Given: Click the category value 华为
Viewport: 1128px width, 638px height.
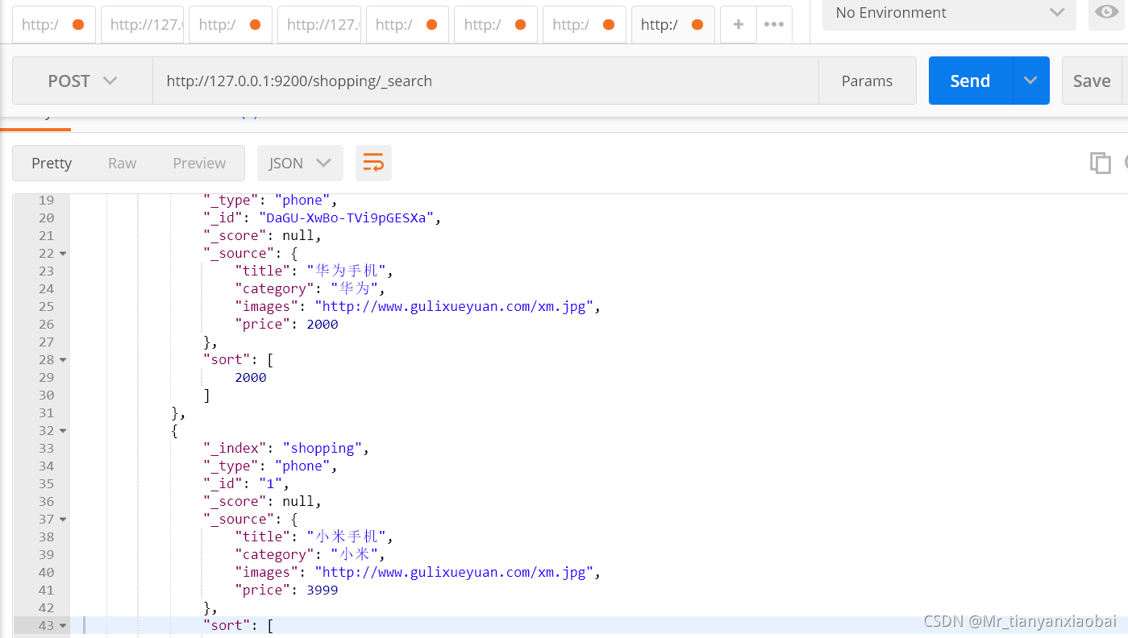Looking at the screenshot, I should [x=355, y=288].
